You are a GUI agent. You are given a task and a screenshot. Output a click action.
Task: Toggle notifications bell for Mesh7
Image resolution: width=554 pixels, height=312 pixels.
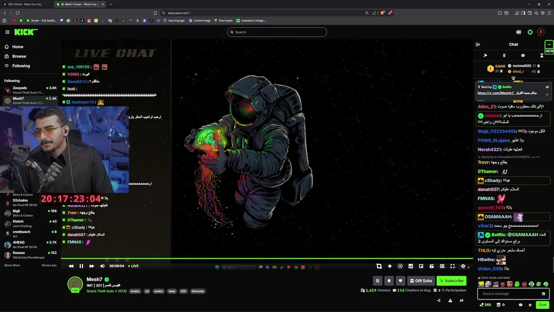[389, 281]
